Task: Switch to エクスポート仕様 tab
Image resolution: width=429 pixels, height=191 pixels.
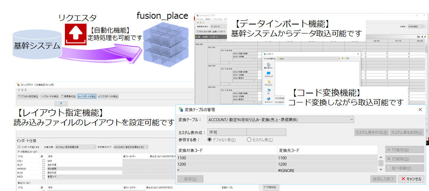Action: coord(108,96)
